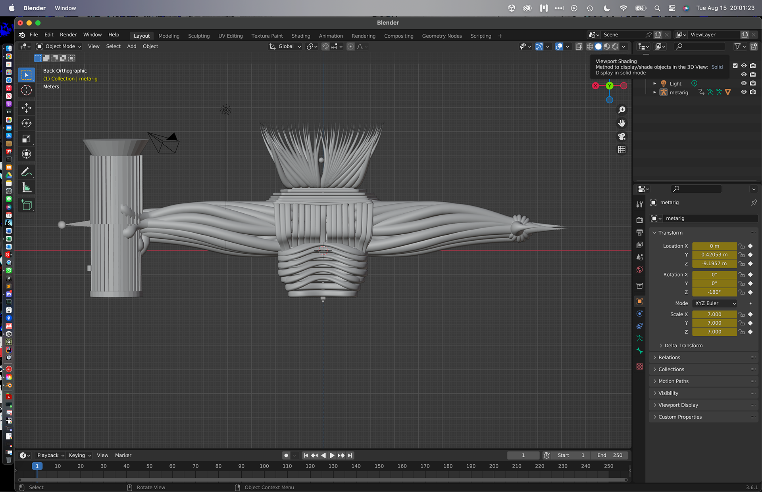Open the Render menu
Viewport: 762px width, 492px height.
coord(68,35)
